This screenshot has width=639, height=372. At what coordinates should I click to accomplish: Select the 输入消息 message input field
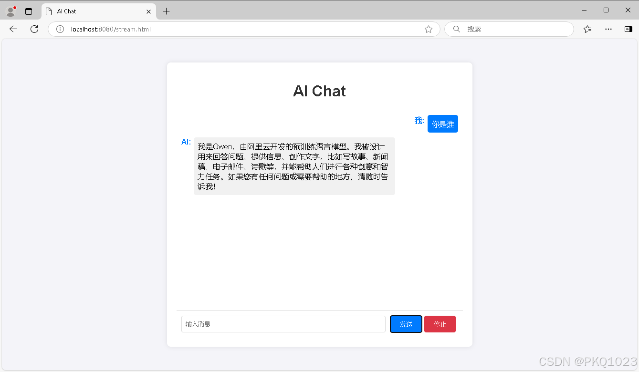tap(283, 324)
